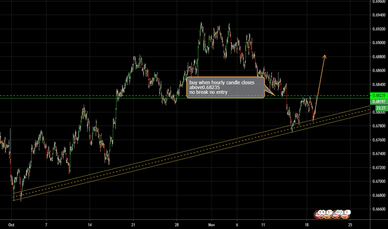Click the 0.66600 price scale label
Viewport: 388px width, 229px height.
click(378, 209)
